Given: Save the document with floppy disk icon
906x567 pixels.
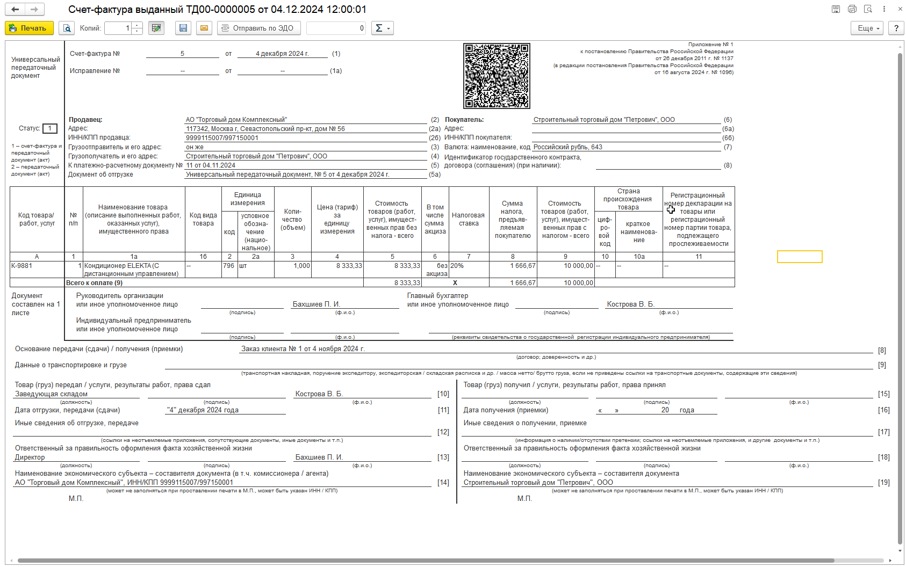Looking at the screenshot, I should (x=183, y=28).
